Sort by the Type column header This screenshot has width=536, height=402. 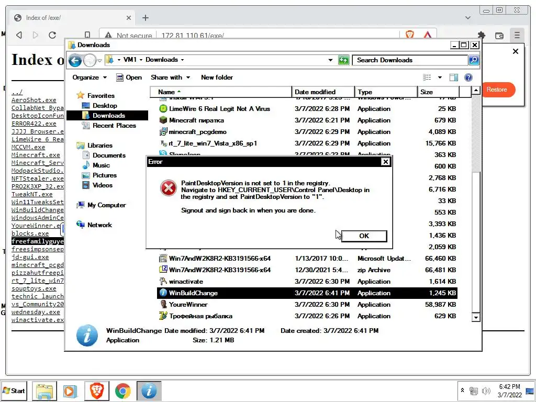(x=386, y=92)
